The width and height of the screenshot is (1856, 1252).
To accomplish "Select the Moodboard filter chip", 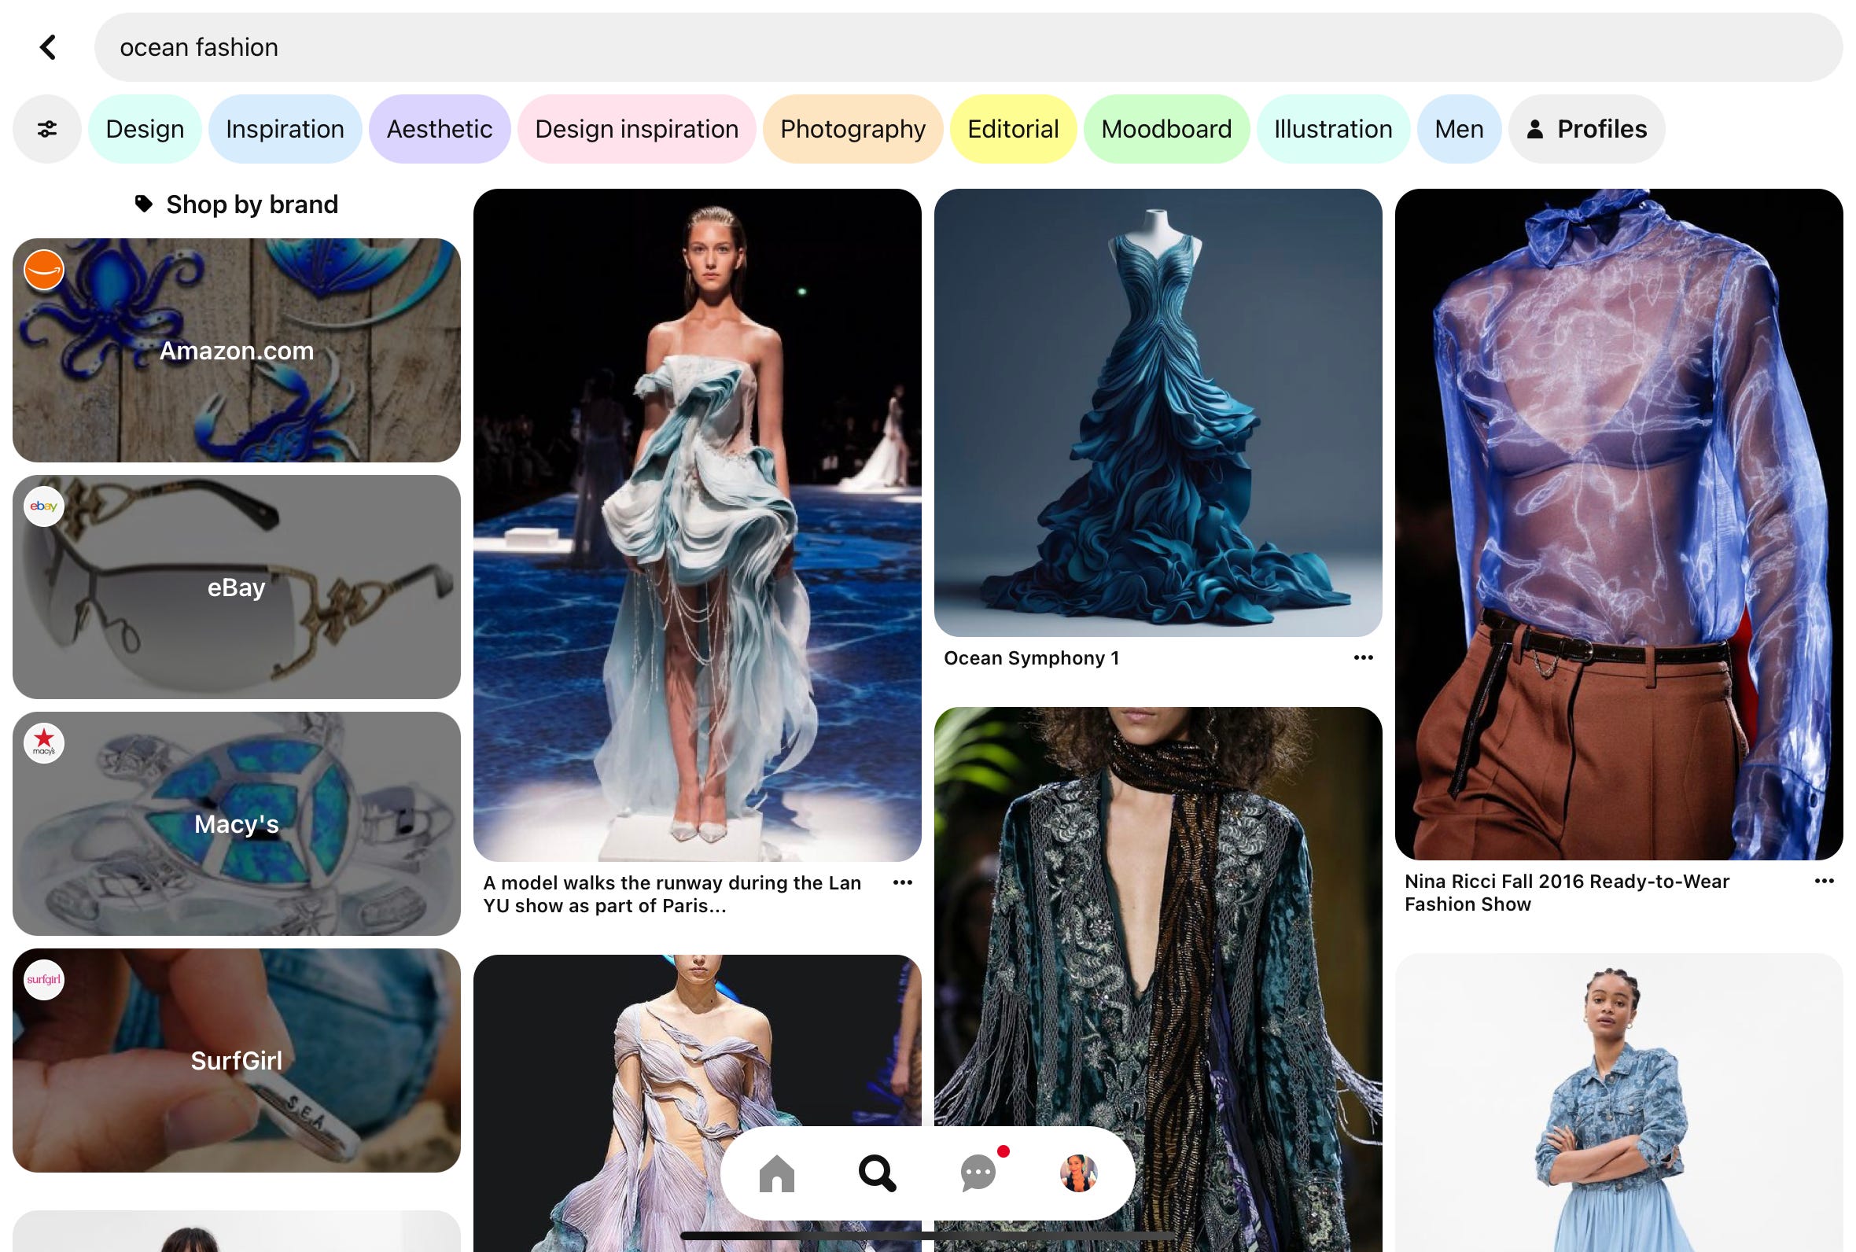I will pos(1166,129).
